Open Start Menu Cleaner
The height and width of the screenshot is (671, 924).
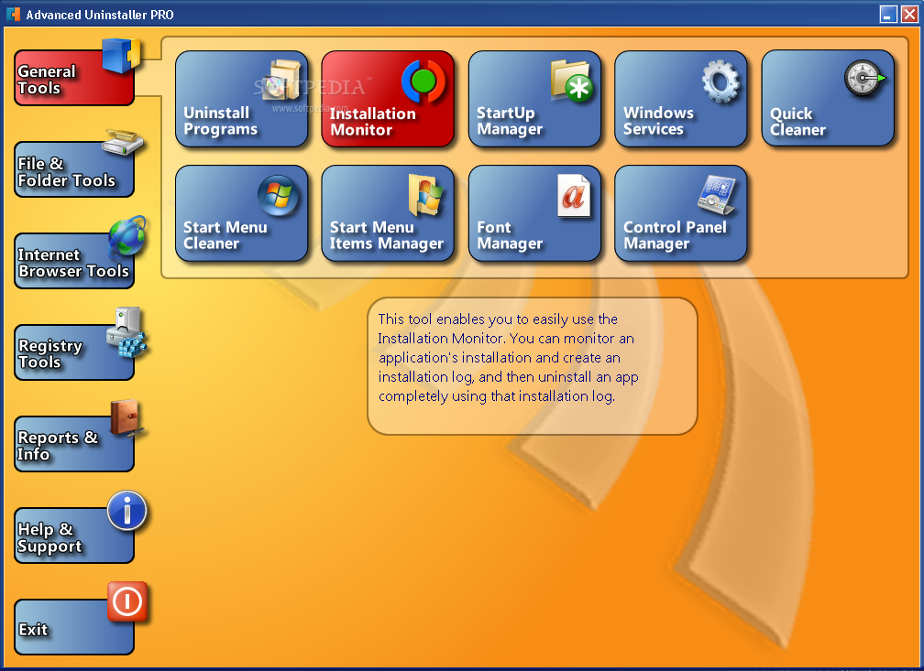point(242,213)
